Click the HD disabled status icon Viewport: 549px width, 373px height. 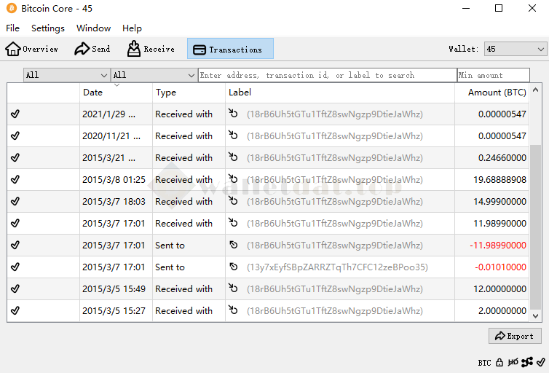[x=513, y=362]
